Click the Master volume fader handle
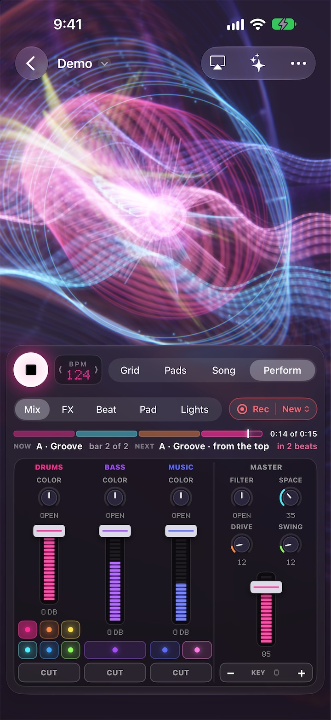The image size is (331, 720). coord(266,587)
